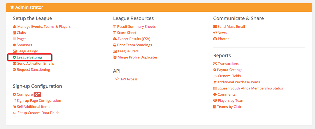315x129 pixels.
Task: Open the Additional Purchase Items link
Action: (239, 82)
